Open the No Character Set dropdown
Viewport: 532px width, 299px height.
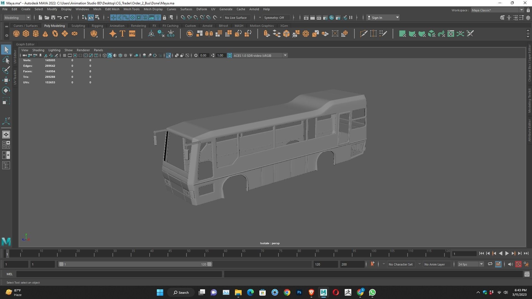click(400, 264)
